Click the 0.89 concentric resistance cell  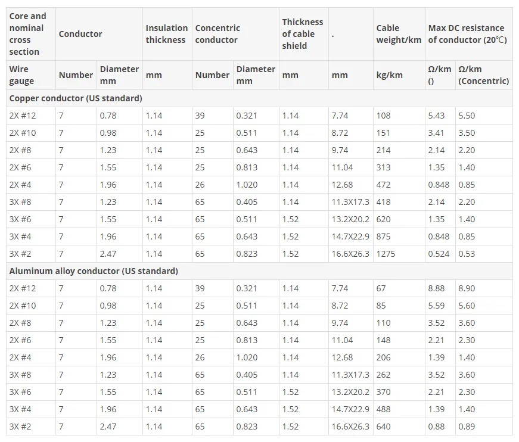467,427
